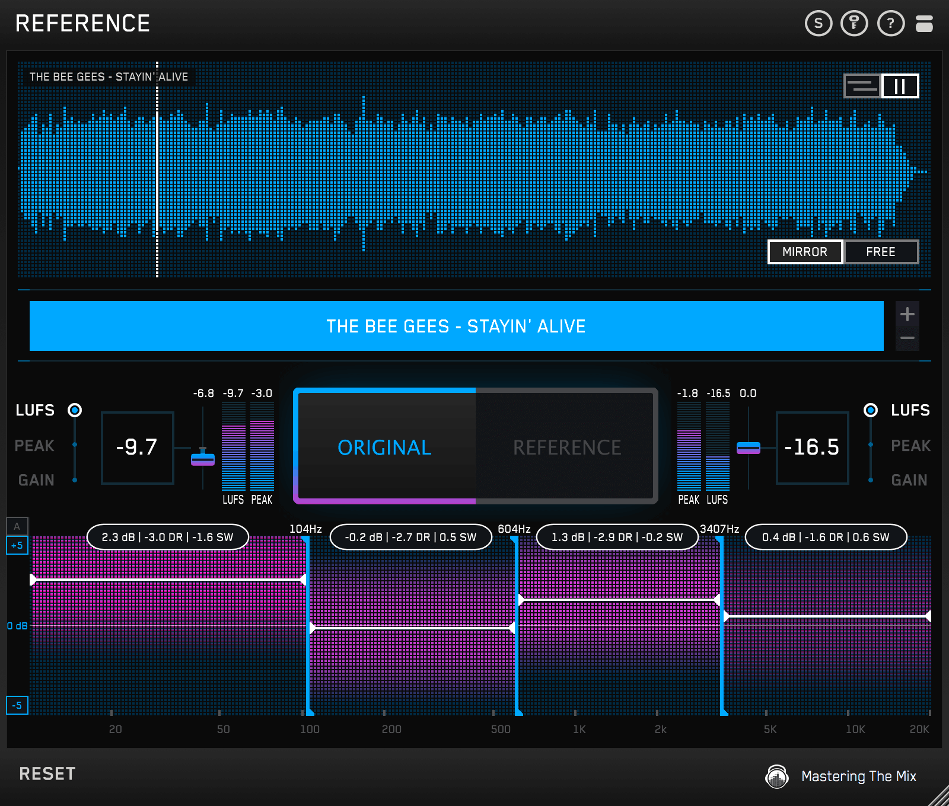Switch playback to REFERENCE
Image resolution: width=949 pixels, height=806 pixels.
point(567,447)
